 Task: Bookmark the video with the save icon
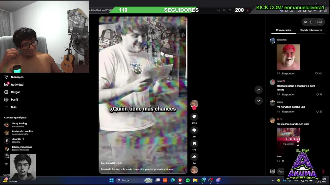click(194, 144)
